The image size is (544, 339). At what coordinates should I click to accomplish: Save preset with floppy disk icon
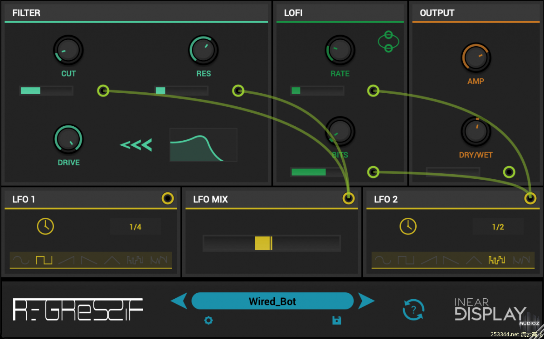(336, 320)
